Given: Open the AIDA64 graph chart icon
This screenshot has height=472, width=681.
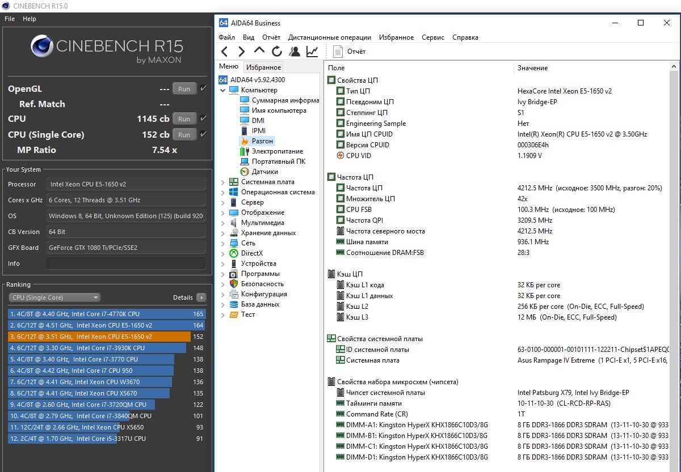Looking at the screenshot, I should [312, 52].
